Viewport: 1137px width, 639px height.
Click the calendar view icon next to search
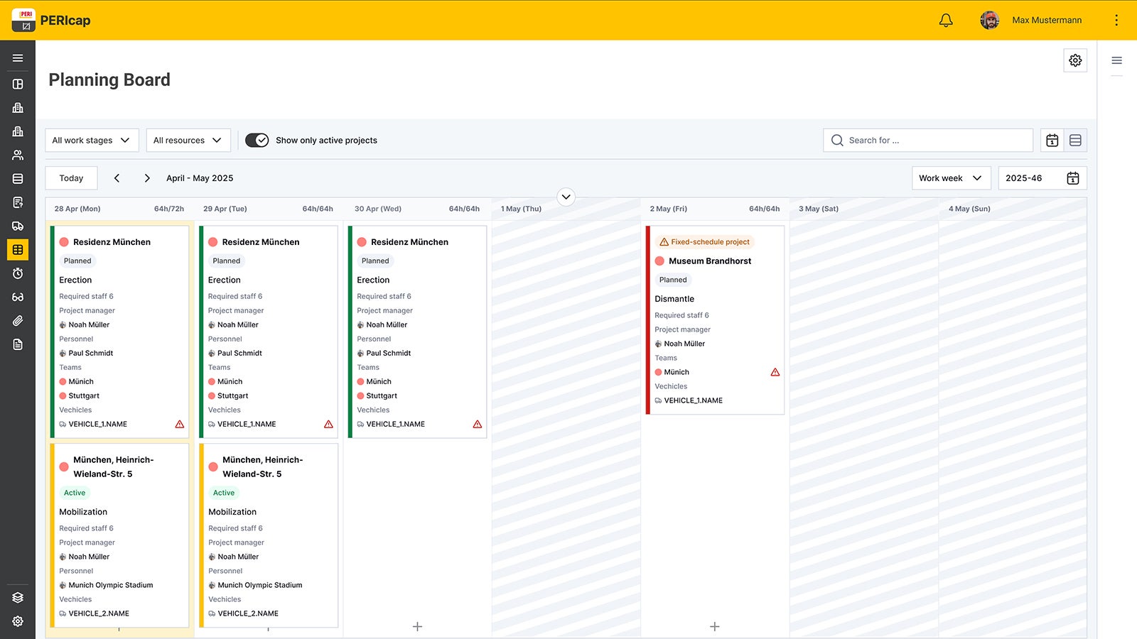[x=1052, y=140]
